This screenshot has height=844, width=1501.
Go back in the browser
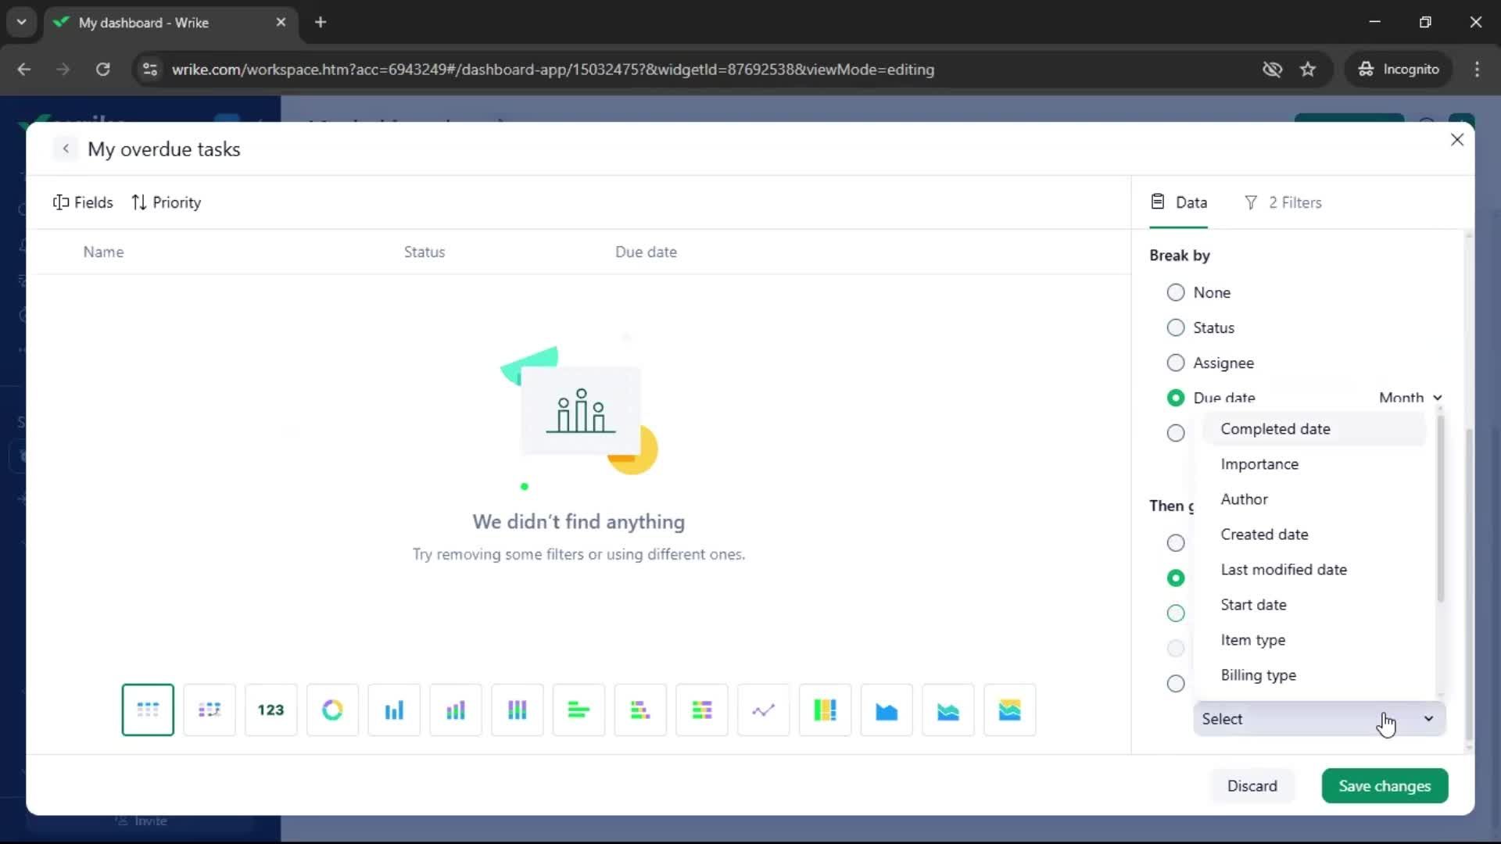(x=24, y=70)
